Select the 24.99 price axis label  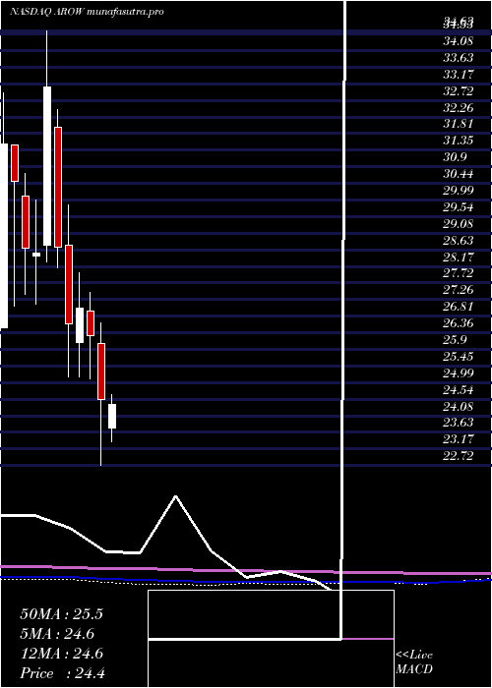click(459, 373)
